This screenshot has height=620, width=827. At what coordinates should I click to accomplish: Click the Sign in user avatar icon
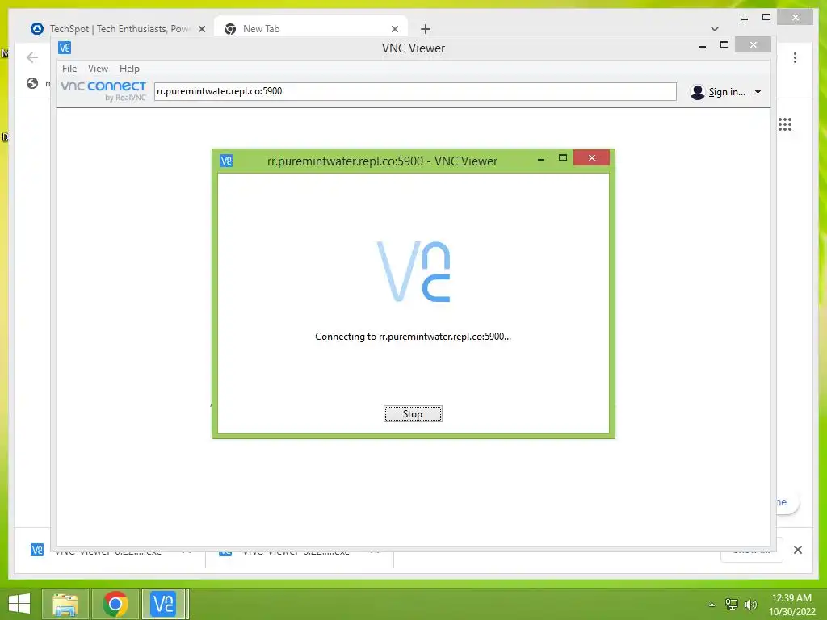[697, 92]
